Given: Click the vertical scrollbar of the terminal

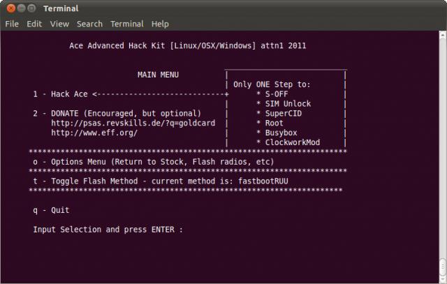Looking at the screenshot, I should (x=442, y=157).
